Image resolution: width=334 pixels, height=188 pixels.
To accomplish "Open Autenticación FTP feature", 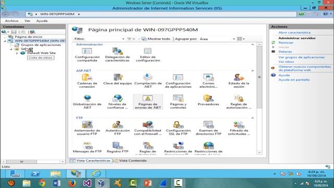I will coord(117,128).
